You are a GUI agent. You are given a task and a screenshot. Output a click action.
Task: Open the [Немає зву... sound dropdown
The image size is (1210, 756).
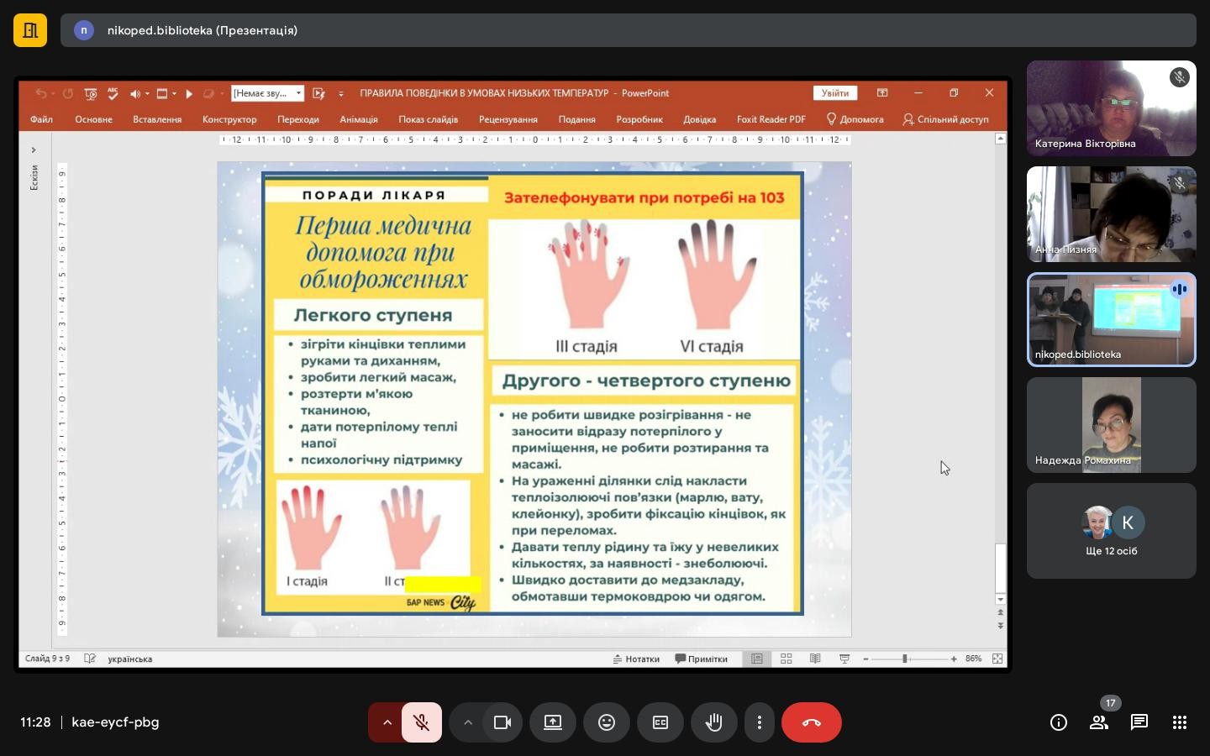click(298, 93)
